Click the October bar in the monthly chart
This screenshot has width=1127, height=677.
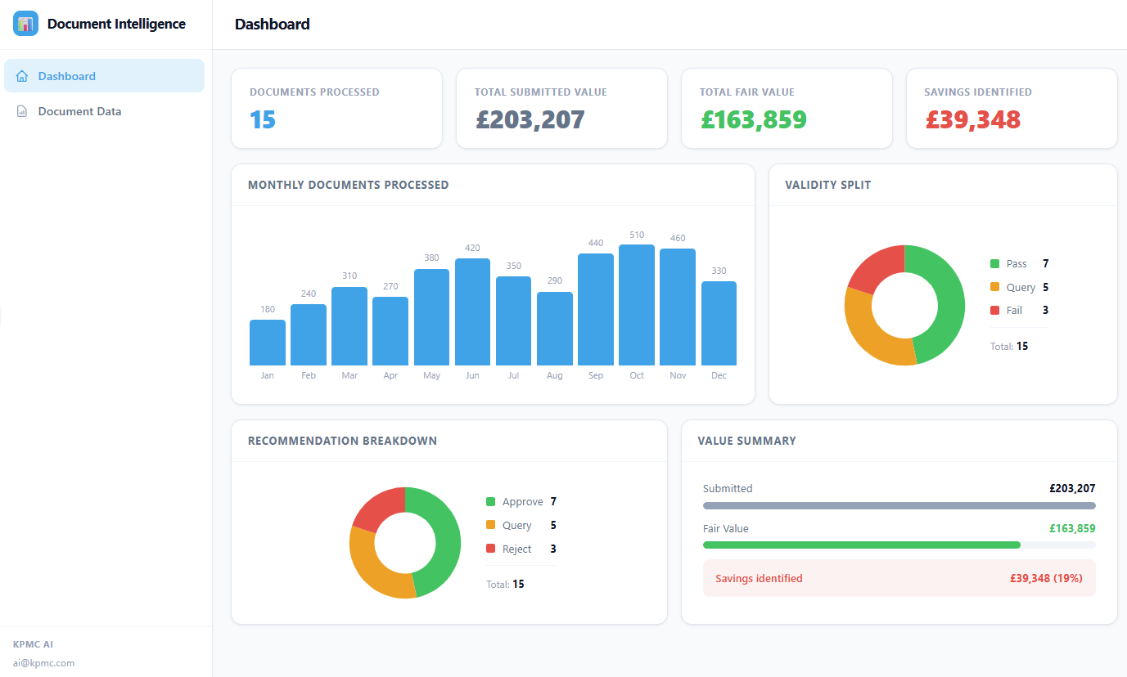637,307
